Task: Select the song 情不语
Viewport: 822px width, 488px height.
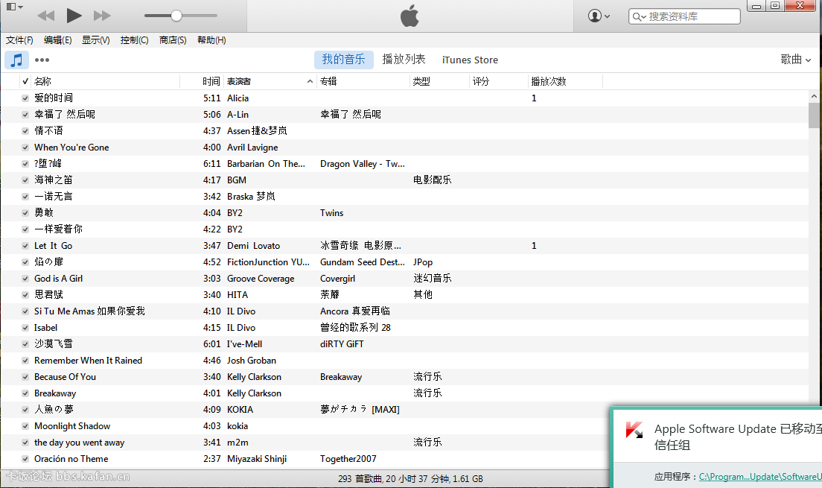Action: click(48, 130)
